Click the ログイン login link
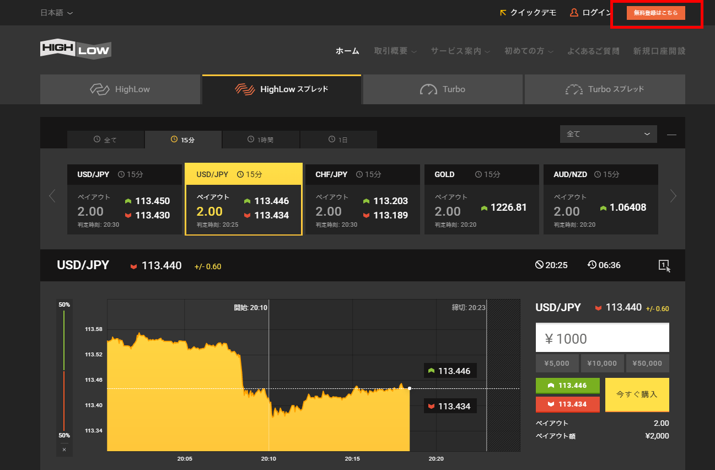This screenshot has width=715, height=470. (x=590, y=13)
